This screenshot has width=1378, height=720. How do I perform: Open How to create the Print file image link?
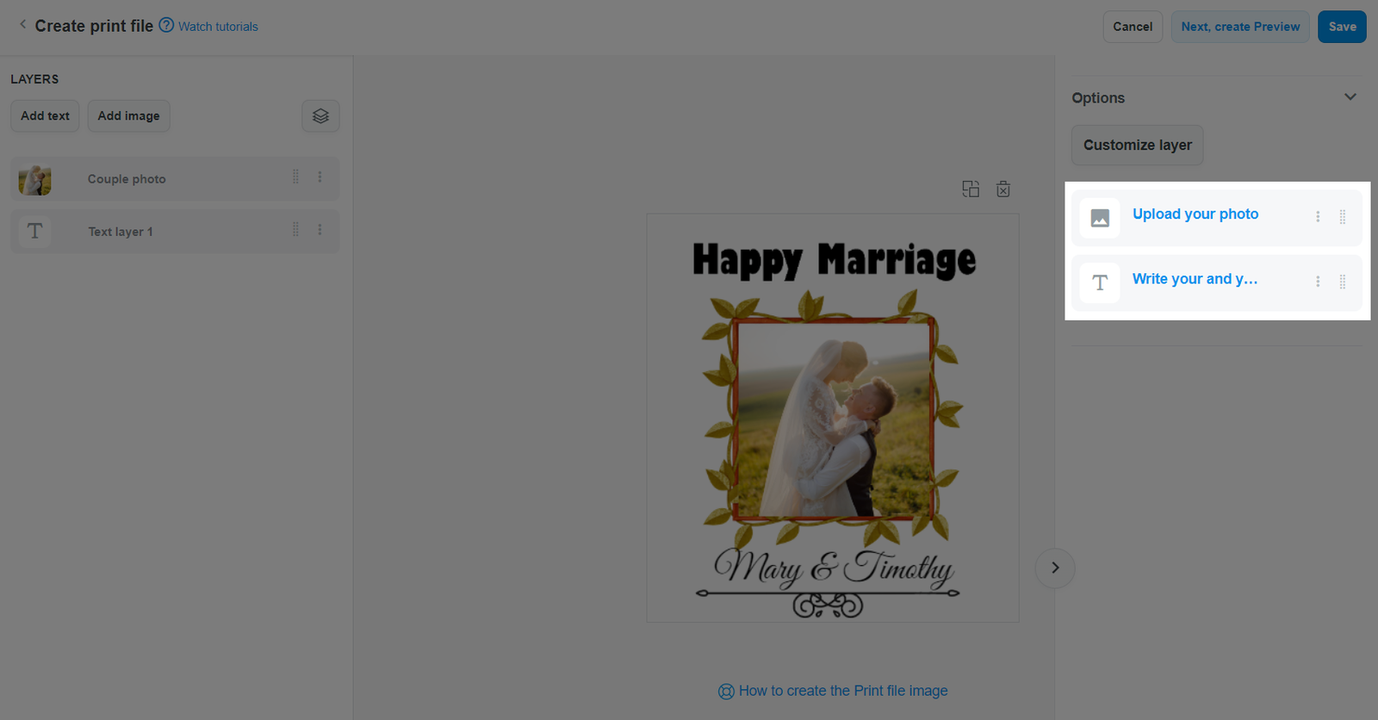coord(843,691)
